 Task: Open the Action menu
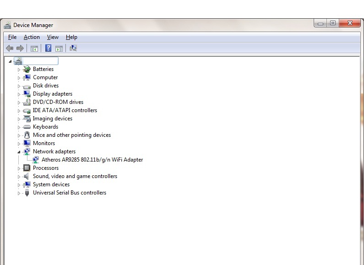[32, 37]
